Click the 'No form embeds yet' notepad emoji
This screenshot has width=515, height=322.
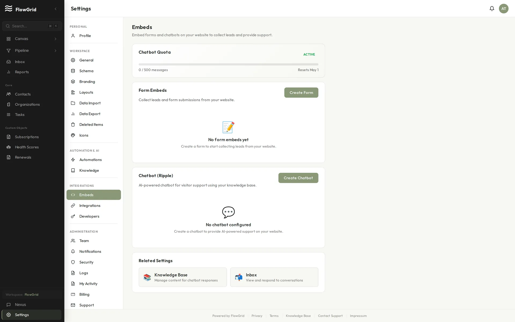point(229,127)
